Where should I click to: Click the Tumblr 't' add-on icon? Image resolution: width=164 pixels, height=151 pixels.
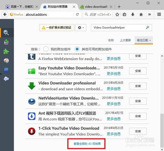(x=32, y=56)
